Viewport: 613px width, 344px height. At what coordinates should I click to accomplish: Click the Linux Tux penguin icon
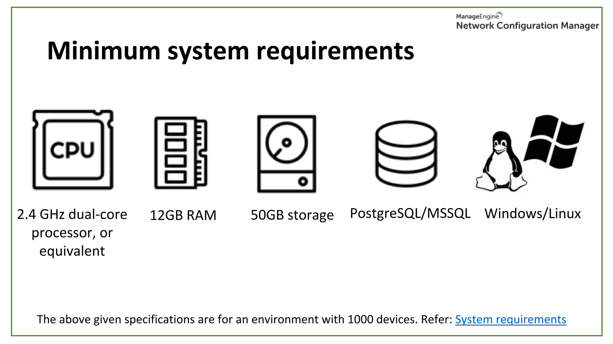coord(501,161)
